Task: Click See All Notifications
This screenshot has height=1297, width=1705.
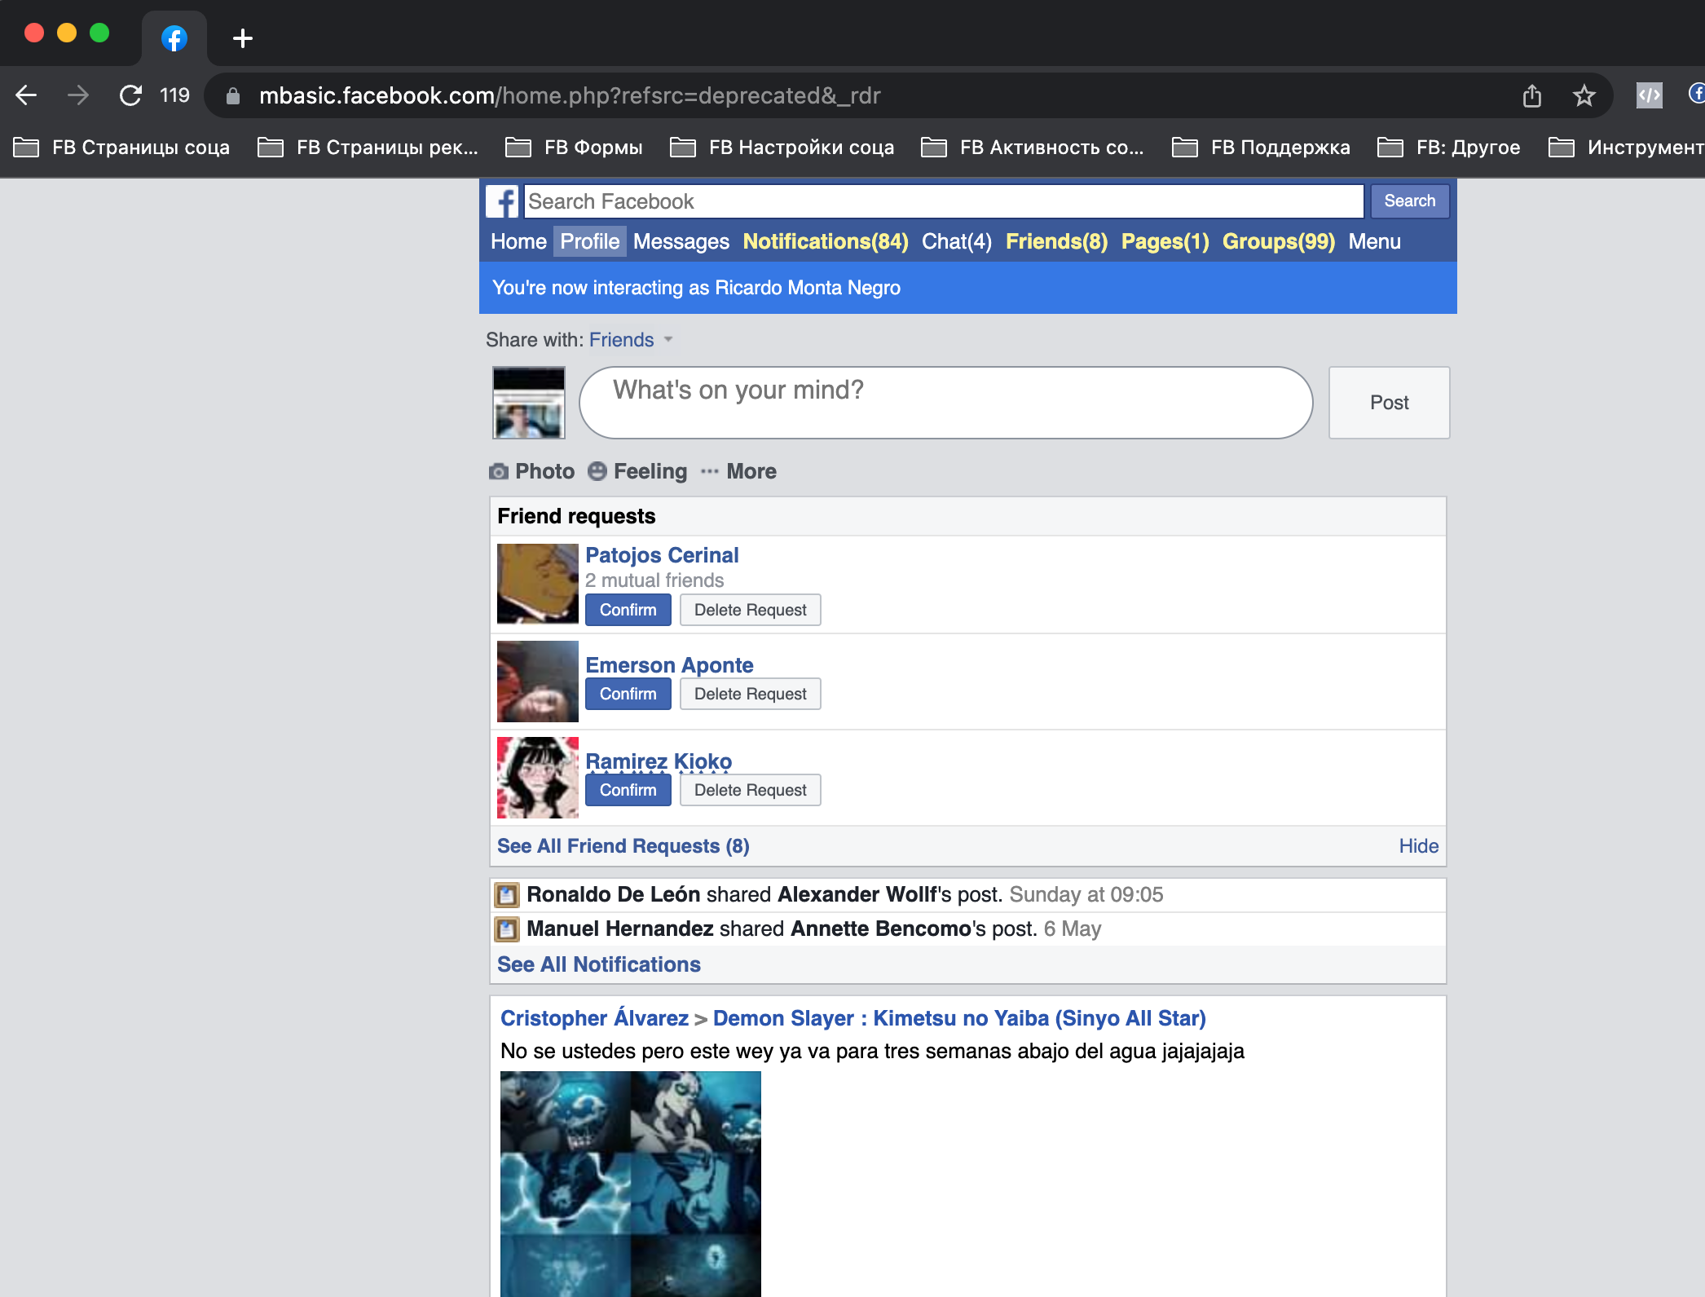Action: pos(599,964)
